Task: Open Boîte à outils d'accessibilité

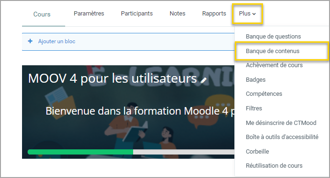Action: pyautogui.click(x=282, y=137)
